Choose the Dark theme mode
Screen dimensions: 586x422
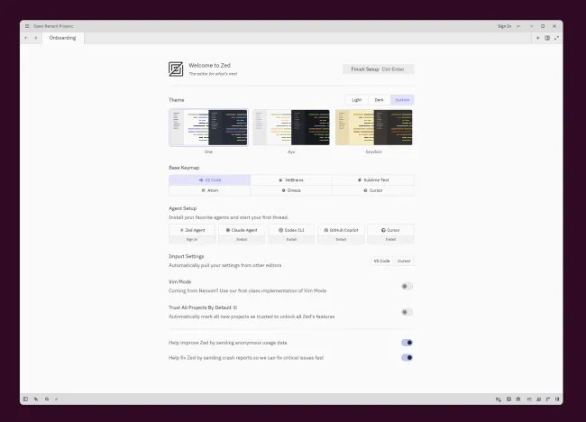point(379,100)
